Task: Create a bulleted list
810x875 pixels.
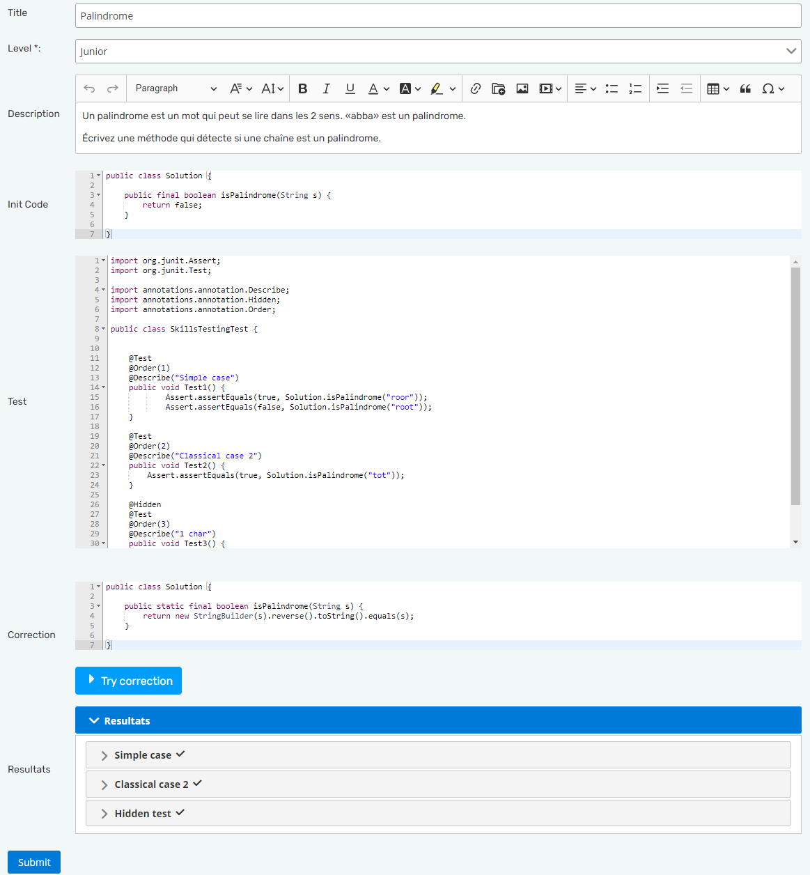Action: tap(612, 88)
